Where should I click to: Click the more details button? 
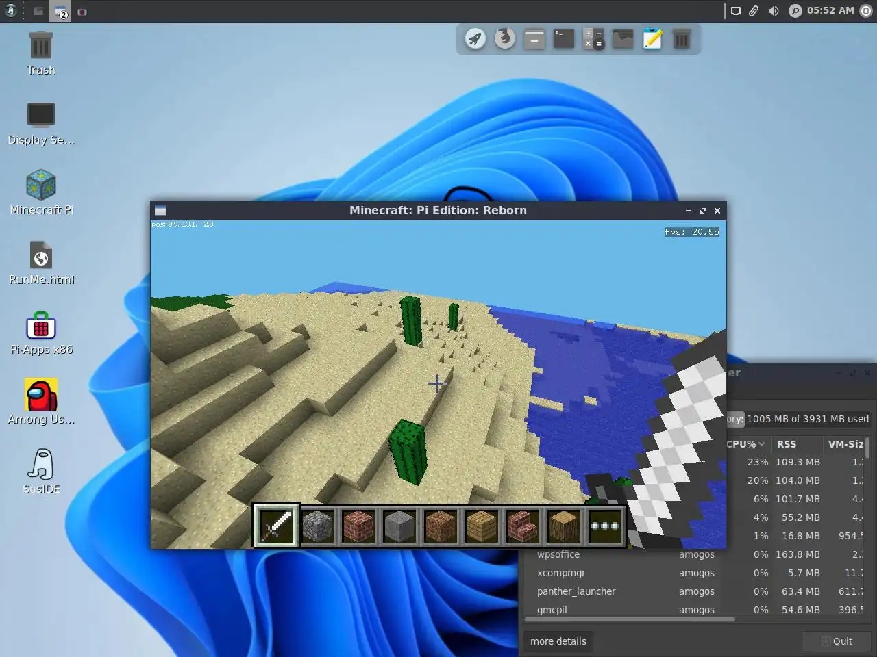[558, 641]
